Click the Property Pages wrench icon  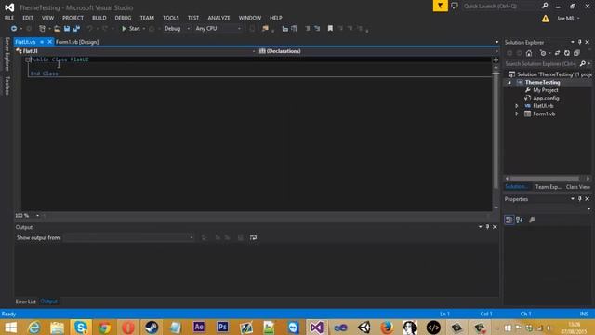(x=532, y=220)
